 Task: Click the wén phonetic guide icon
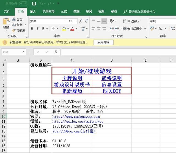[x=83, y=29]
